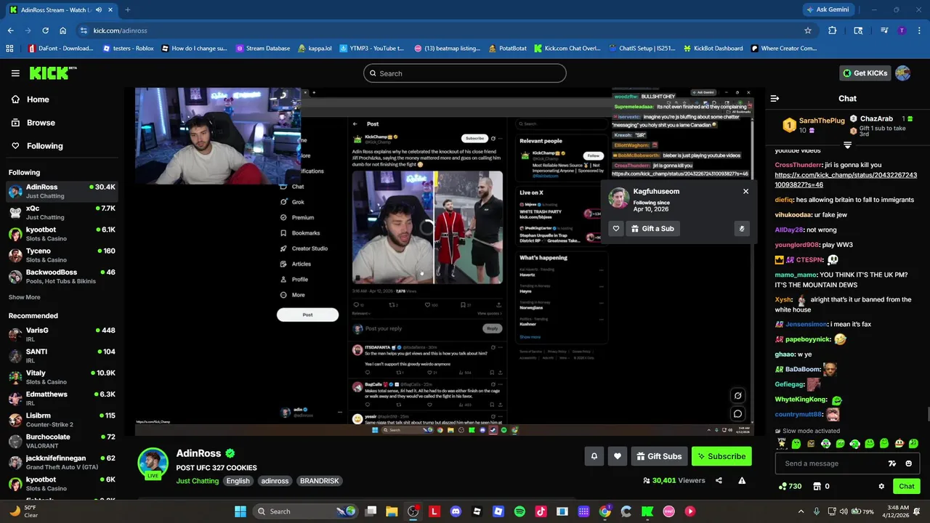Click the Windows Start button
Viewport: 930px width, 523px height.
[x=240, y=511]
